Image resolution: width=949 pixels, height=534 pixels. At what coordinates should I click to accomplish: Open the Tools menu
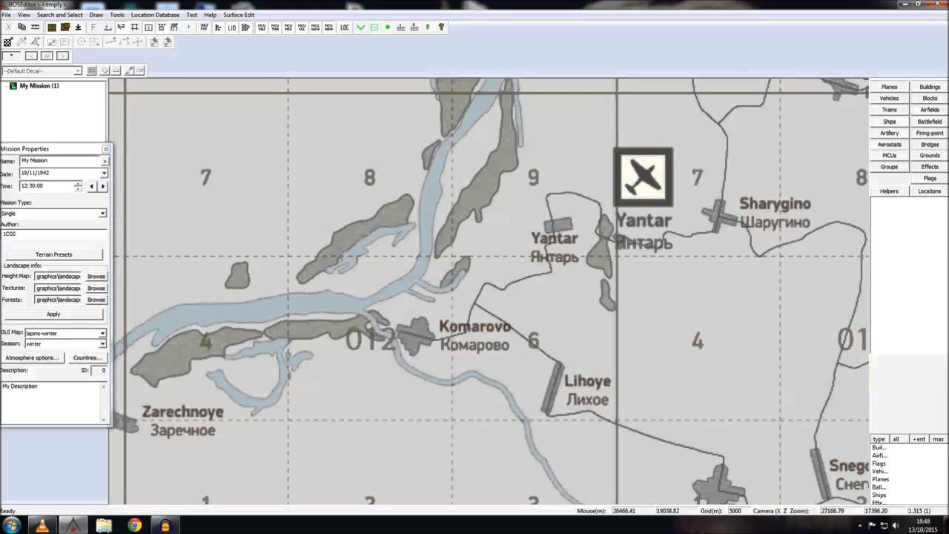[117, 15]
